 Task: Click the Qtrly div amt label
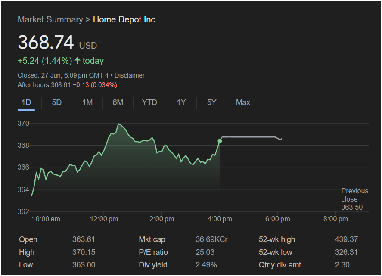280,265
